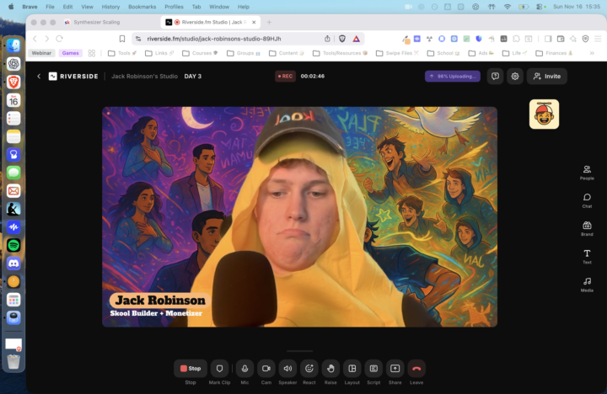Open the Media panel

pos(587,284)
